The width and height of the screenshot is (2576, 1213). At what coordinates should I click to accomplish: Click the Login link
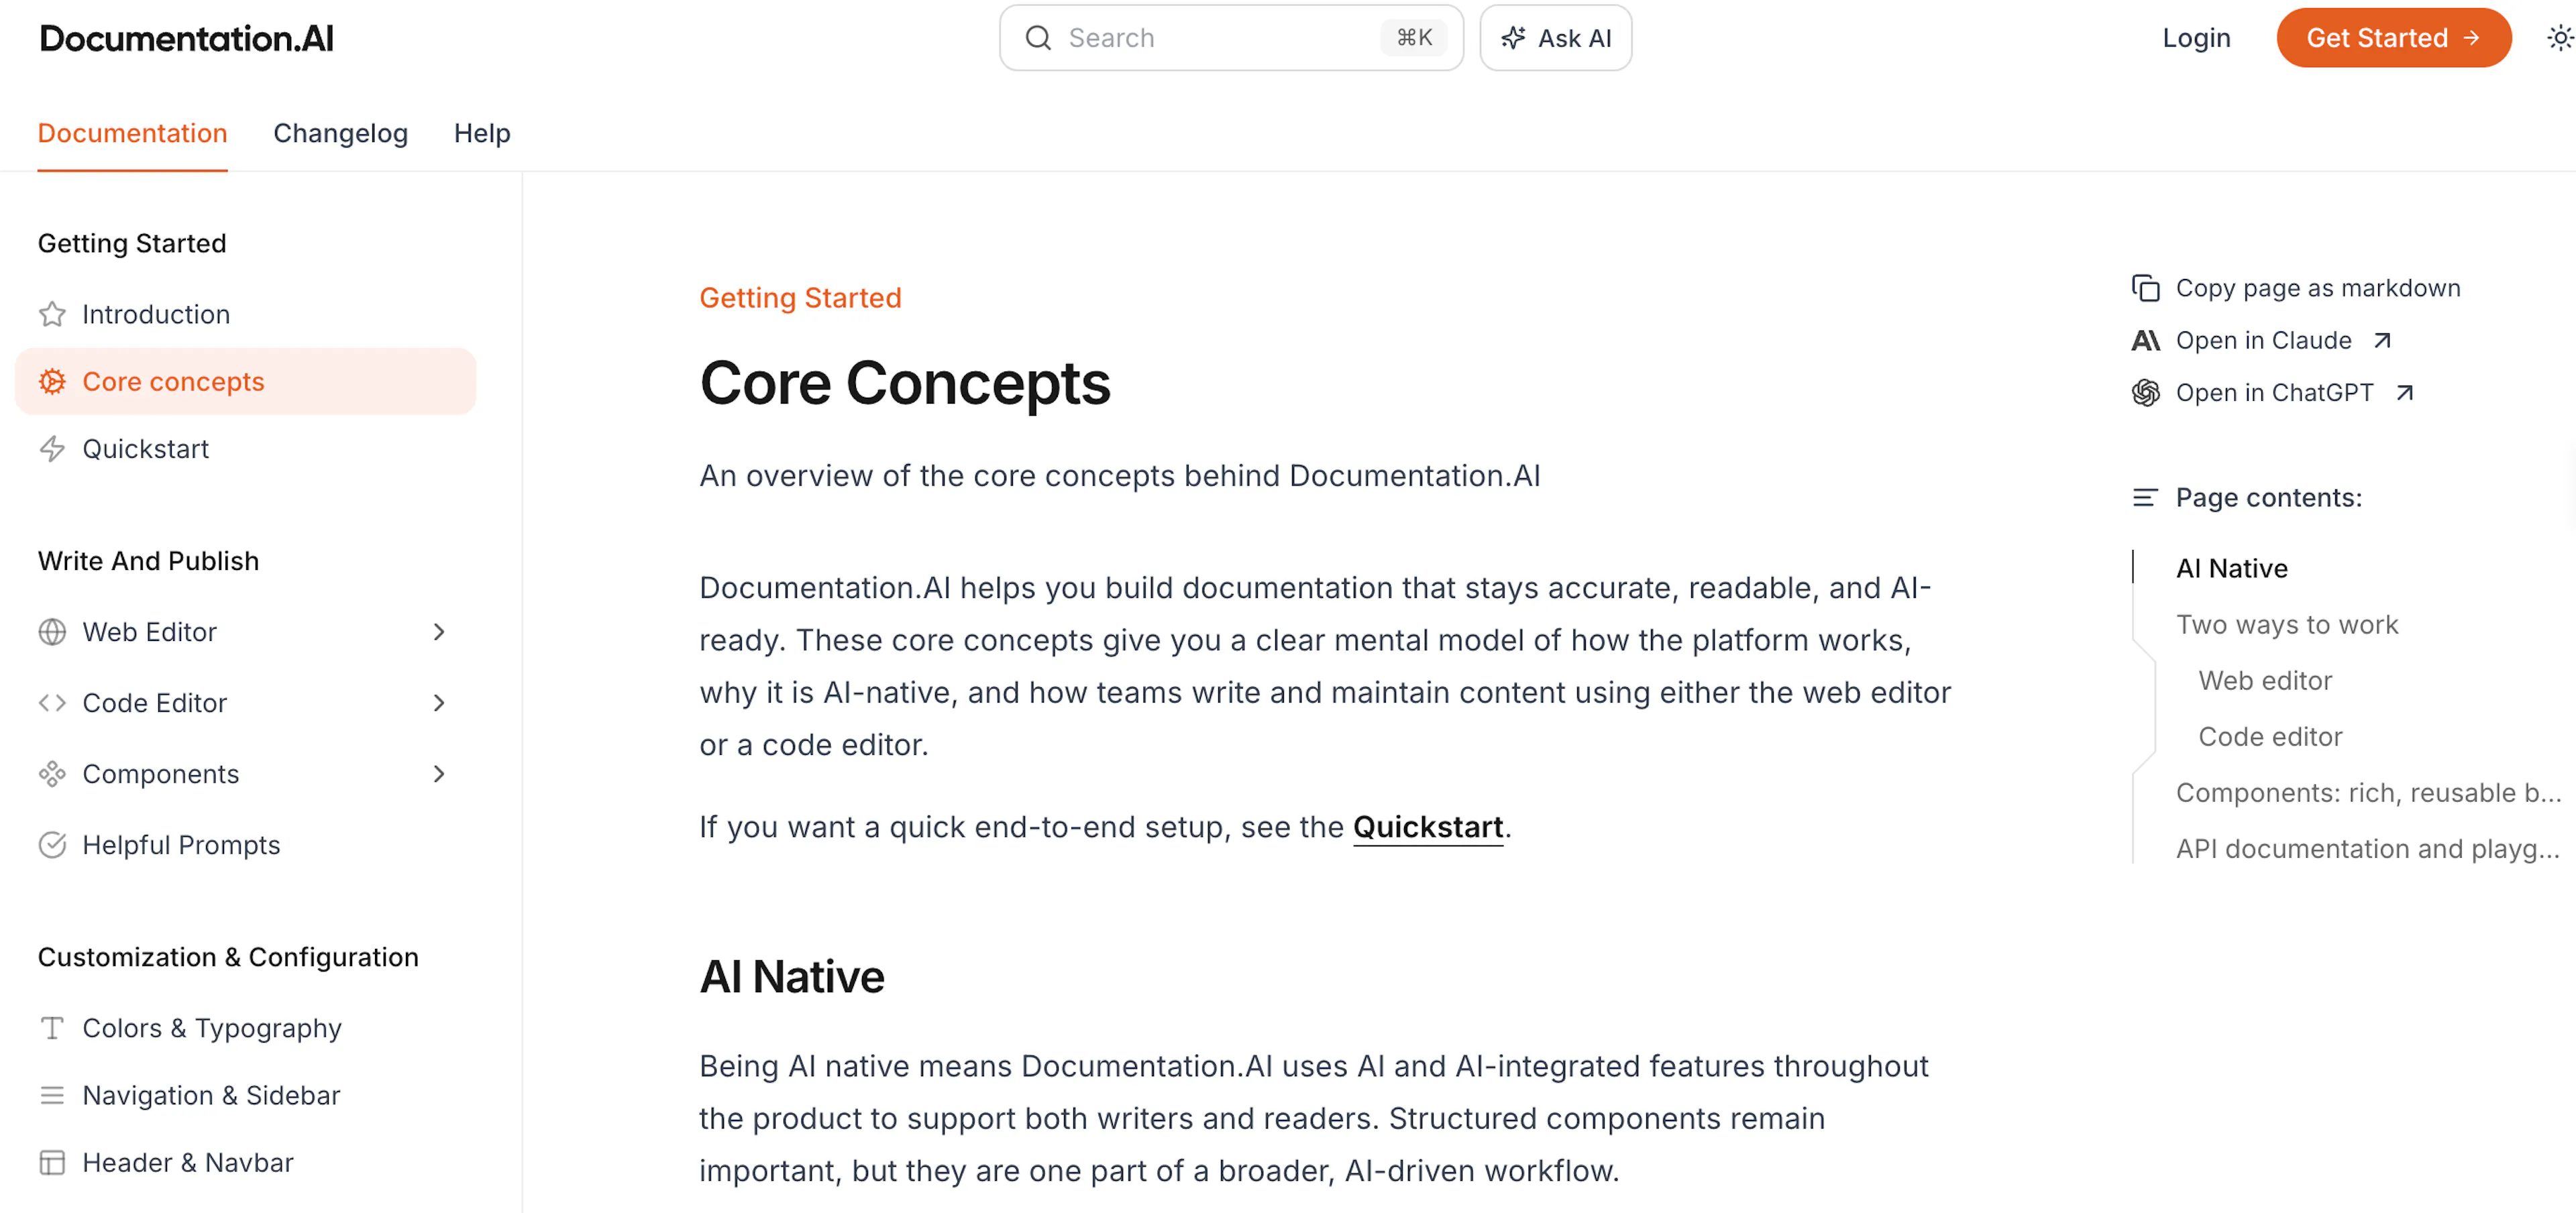coord(2196,38)
